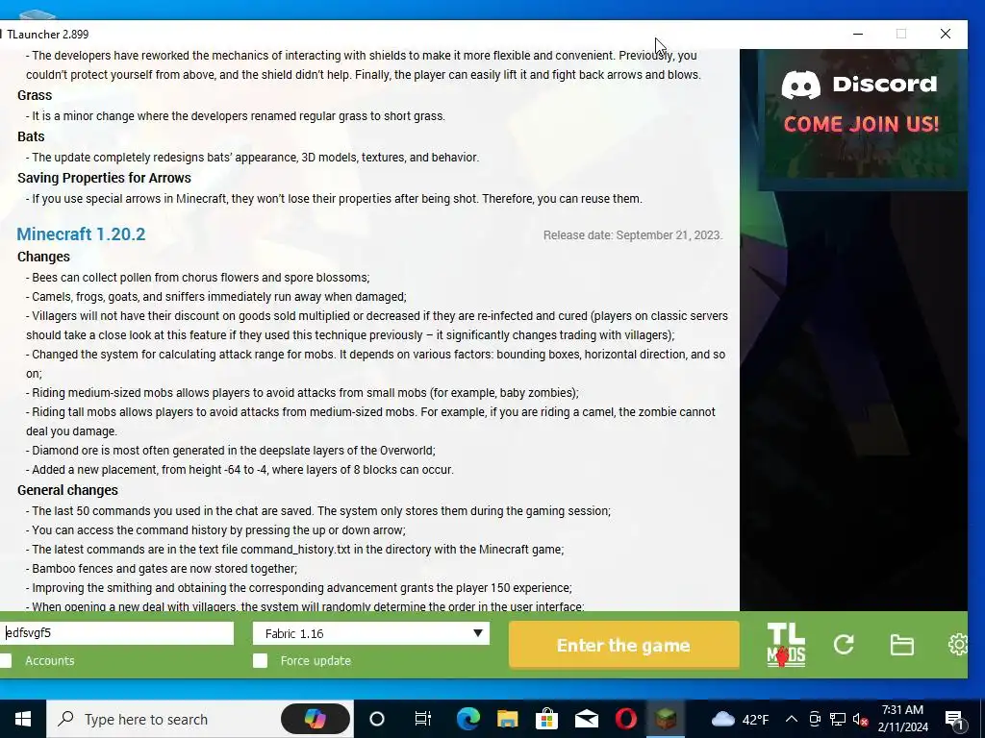Image resolution: width=985 pixels, height=738 pixels.
Task: Open Copilot icon in taskbar search
Action: click(x=315, y=719)
